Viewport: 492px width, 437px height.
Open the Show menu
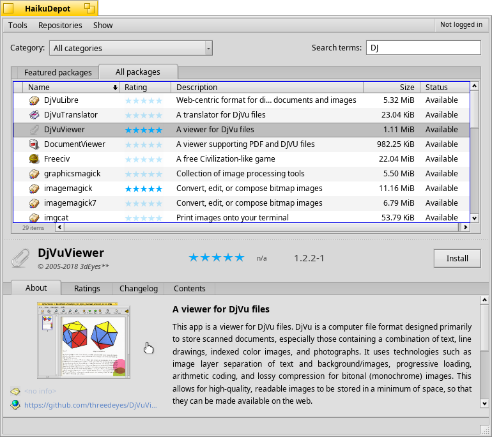(x=103, y=25)
